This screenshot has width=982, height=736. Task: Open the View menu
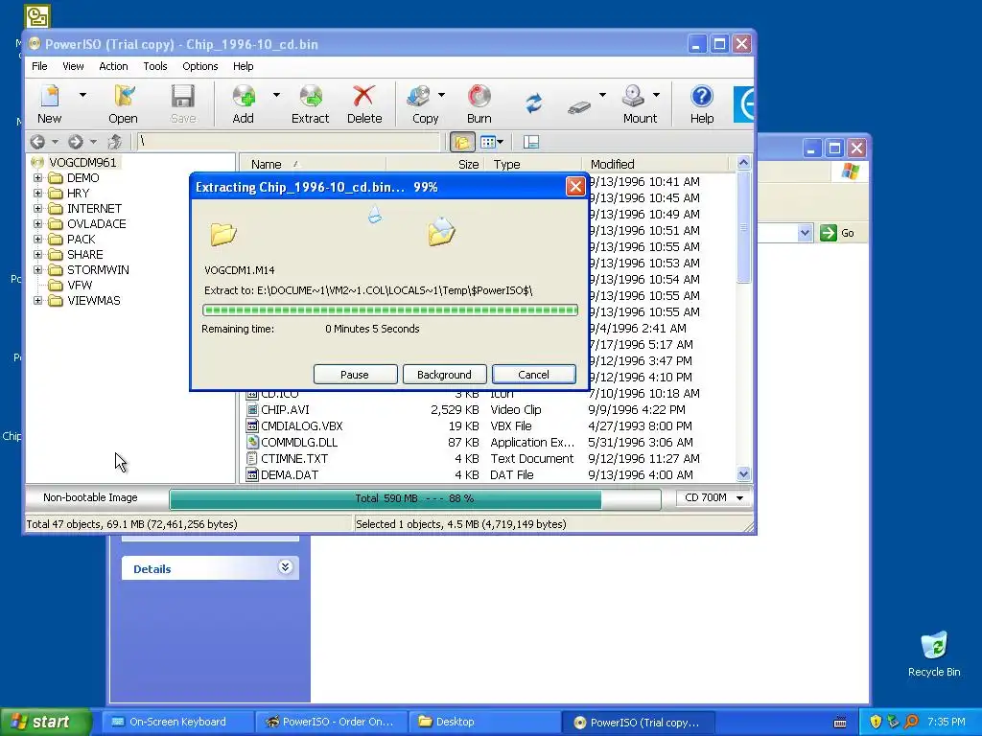pyautogui.click(x=73, y=66)
